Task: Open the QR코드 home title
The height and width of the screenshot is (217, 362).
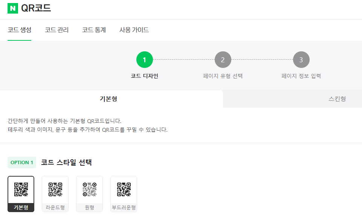Action: pos(36,8)
